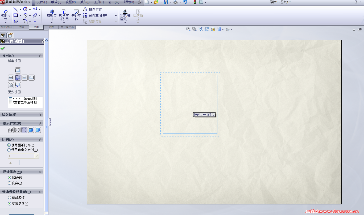Open the 插入(I) menu
This screenshot has width=364, height=215.
click(x=85, y=2)
